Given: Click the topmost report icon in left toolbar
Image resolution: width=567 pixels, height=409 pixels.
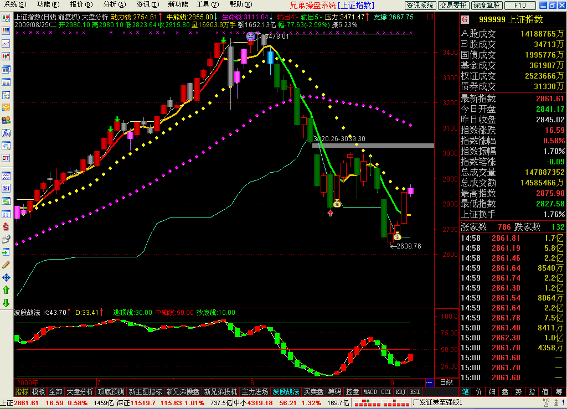Looking at the screenshot, I should pyautogui.click(x=6, y=18).
